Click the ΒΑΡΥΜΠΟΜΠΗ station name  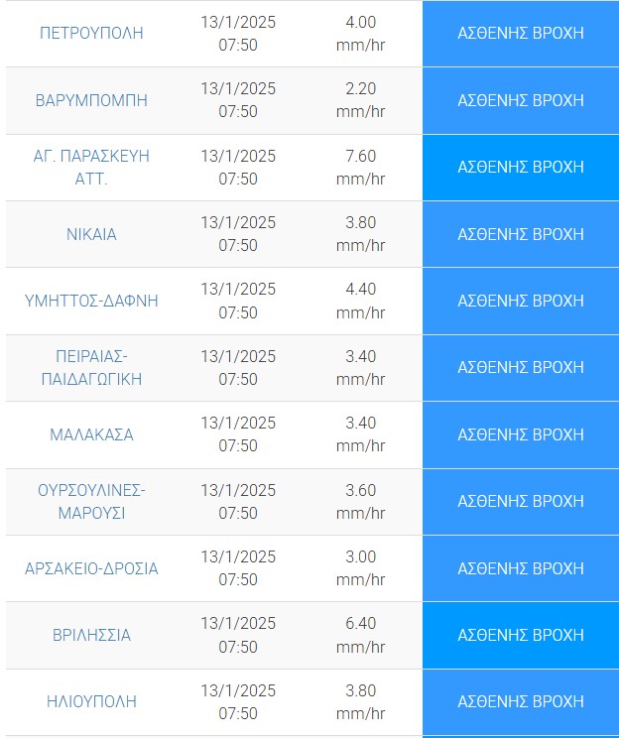[x=91, y=100]
